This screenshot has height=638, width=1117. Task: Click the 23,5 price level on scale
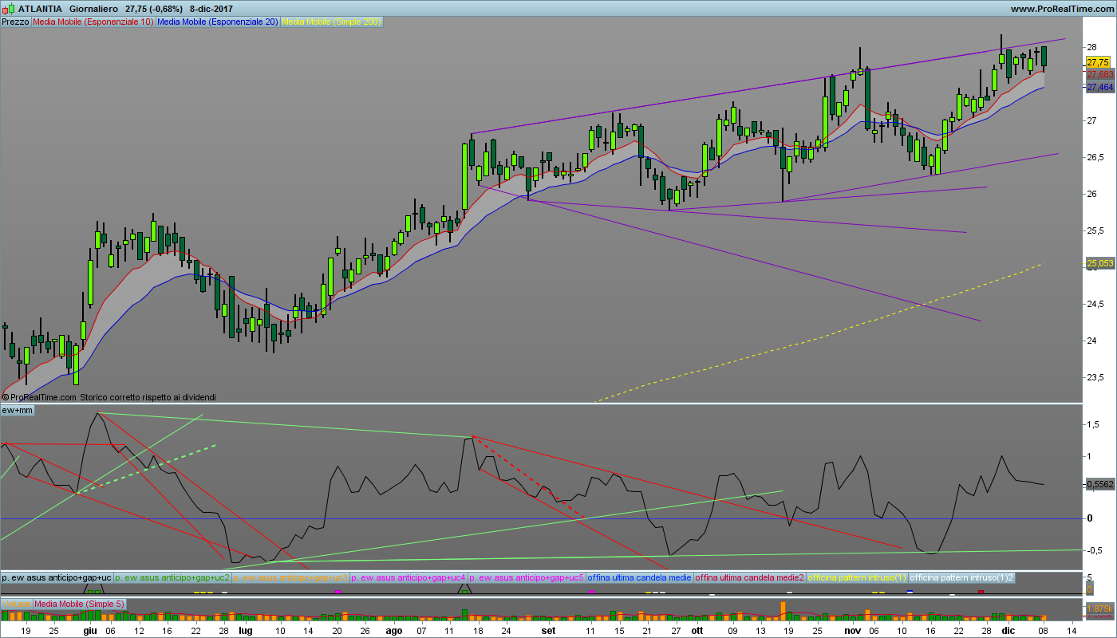(1095, 377)
